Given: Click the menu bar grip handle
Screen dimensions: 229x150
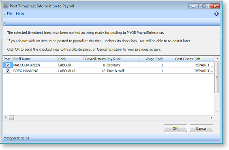Looking at the screenshot, I should (x=4, y=14).
